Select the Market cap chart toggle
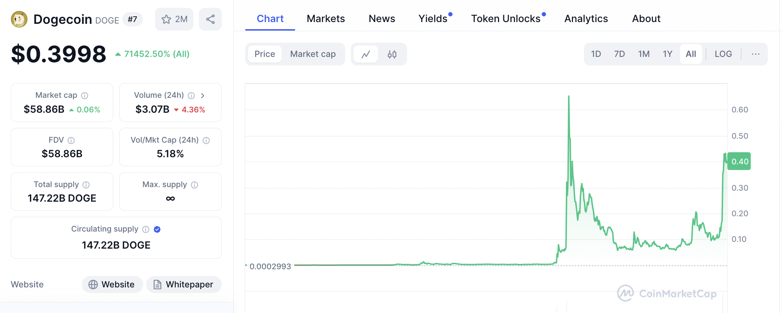The width and height of the screenshot is (782, 313). (313, 54)
